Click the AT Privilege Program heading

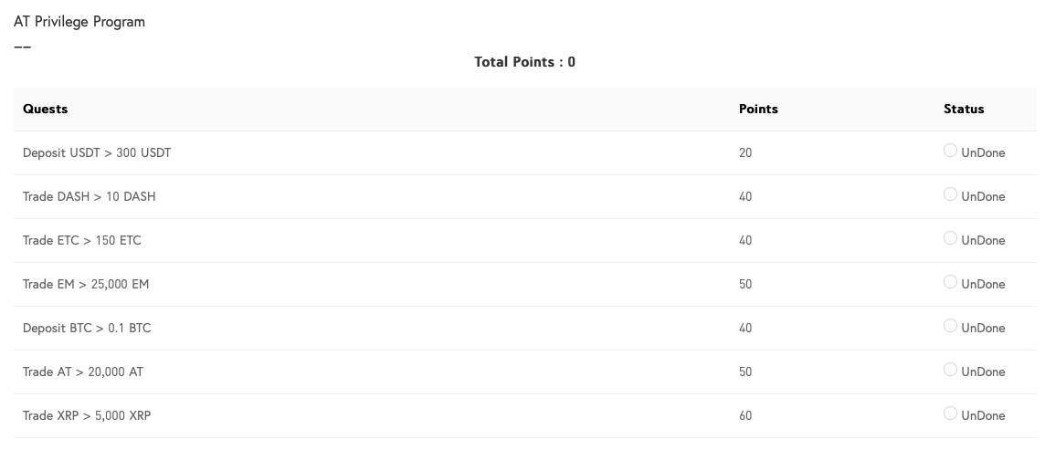pos(79,22)
